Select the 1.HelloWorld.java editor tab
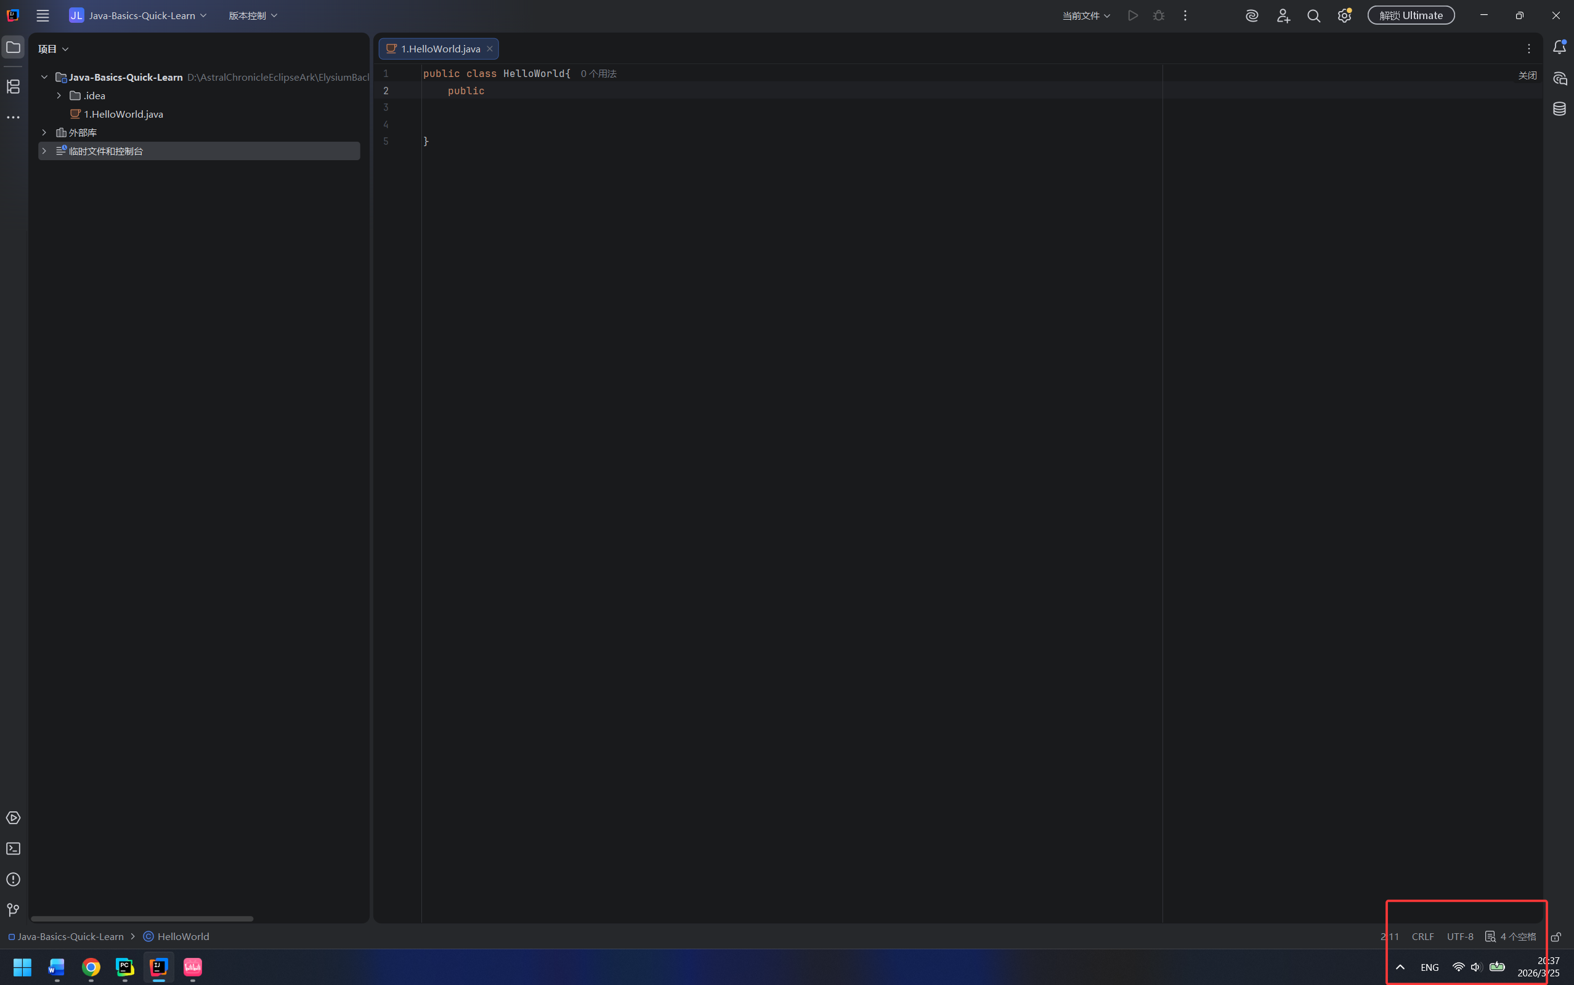The width and height of the screenshot is (1574, 985). 440,49
